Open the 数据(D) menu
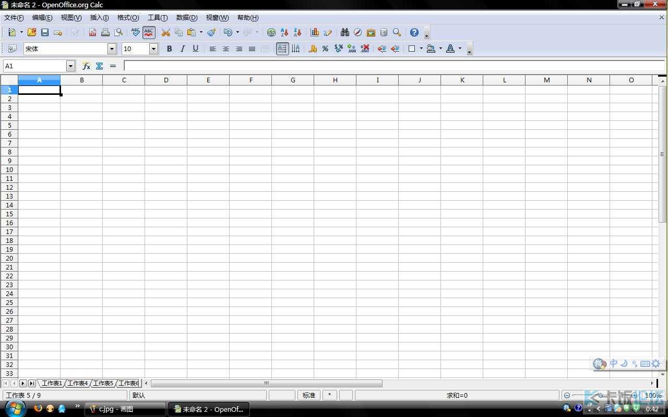The width and height of the screenshot is (668, 417). point(187,17)
